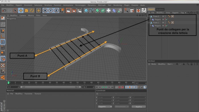Click the Undo arrow icon
199x112 pixels.
pos(4,11)
